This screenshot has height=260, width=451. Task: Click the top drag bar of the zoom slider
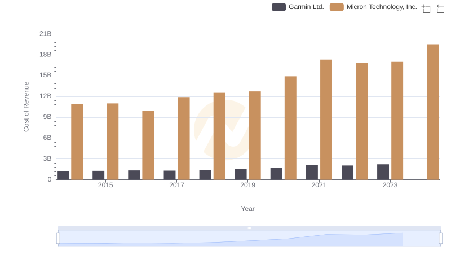249,228
